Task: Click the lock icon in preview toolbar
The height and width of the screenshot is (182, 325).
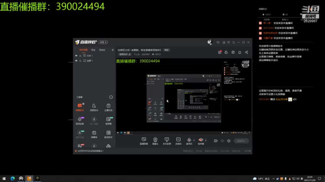Action: (x=226, y=52)
